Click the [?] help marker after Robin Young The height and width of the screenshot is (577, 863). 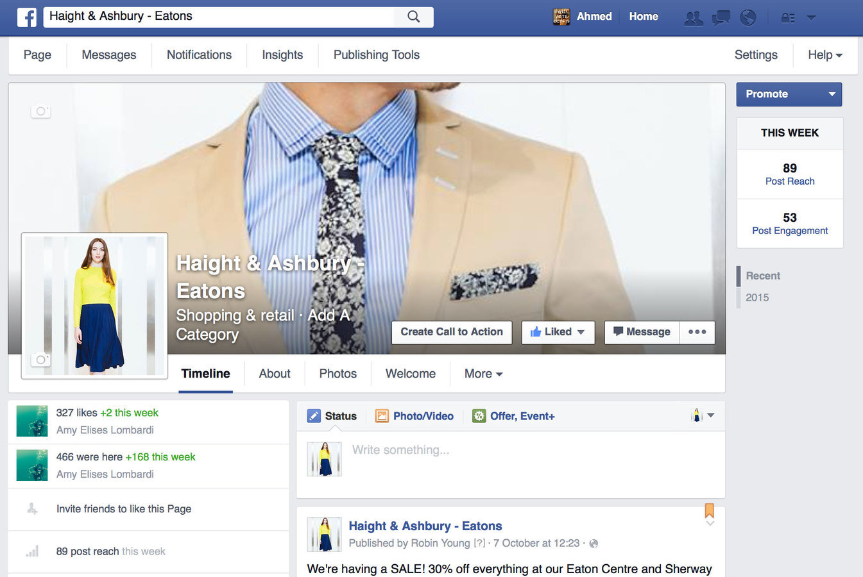pyautogui.click(x=479, y=544)
